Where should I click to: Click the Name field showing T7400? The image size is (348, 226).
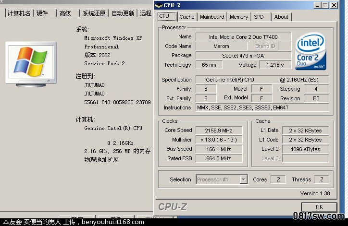pos(244,37)
